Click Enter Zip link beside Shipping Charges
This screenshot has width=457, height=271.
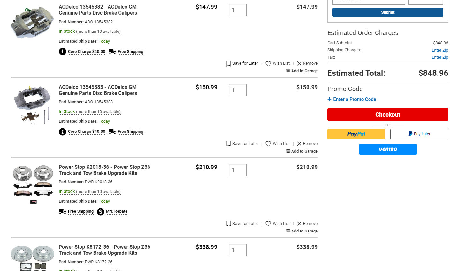[x=440, y=50]
